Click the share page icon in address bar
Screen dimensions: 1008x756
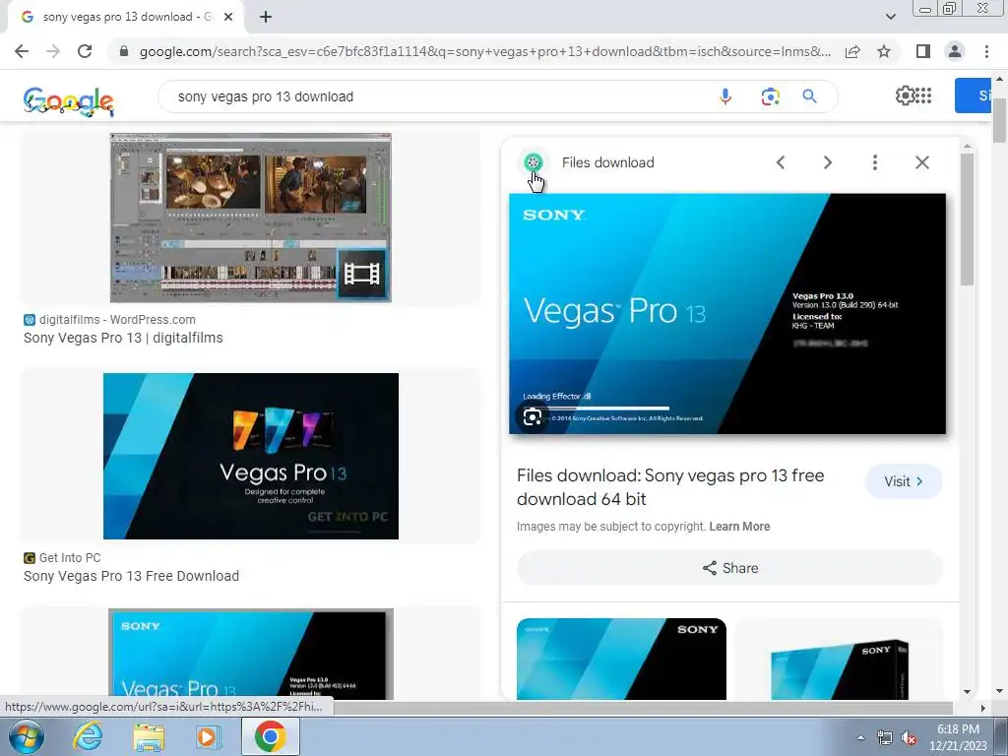click(852, 51)
